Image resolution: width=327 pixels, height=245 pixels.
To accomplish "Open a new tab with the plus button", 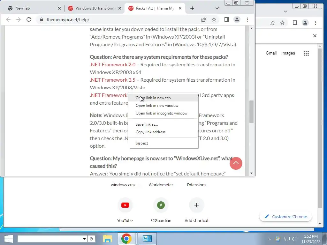I will 192,8.
